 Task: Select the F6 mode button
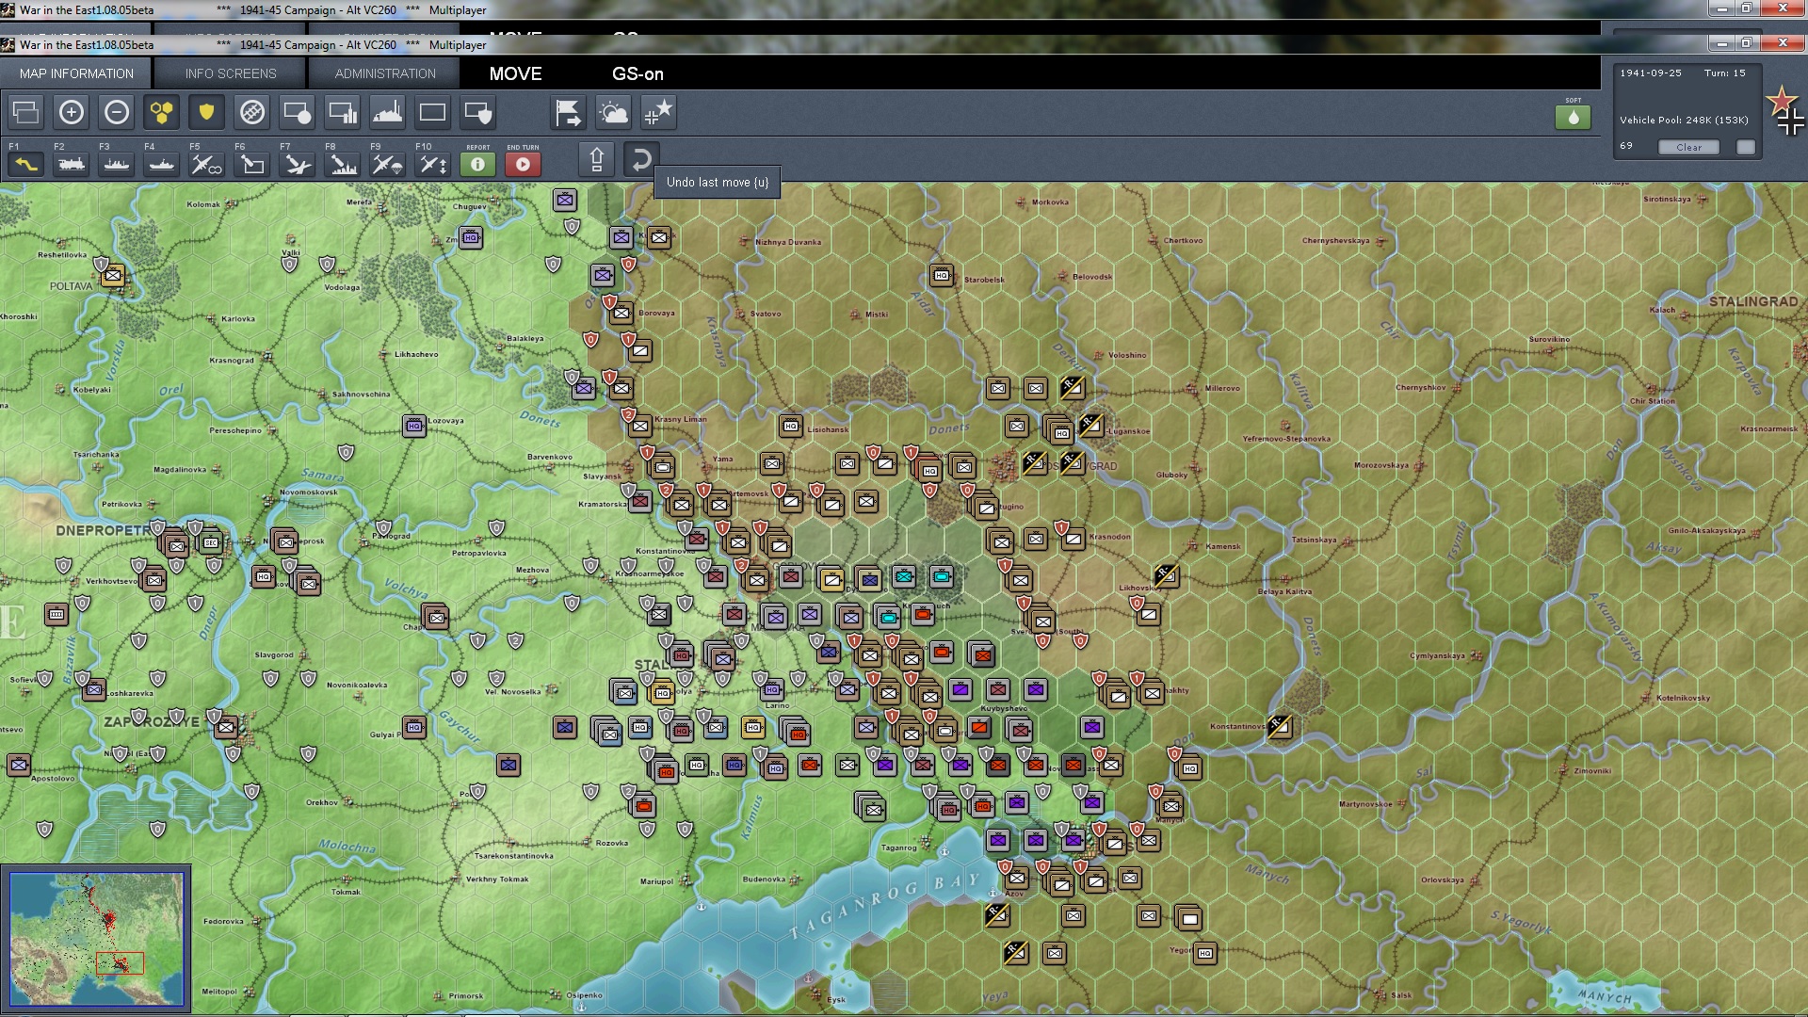[x=252, y=164]
